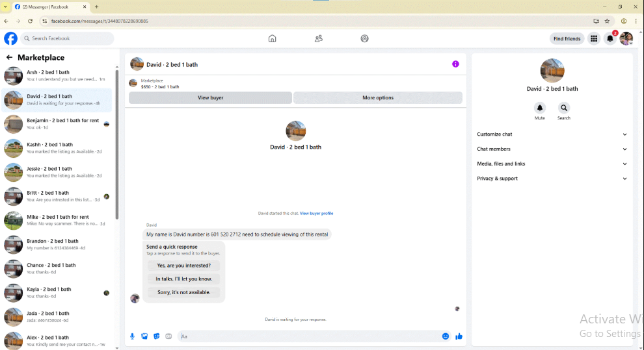Open Jessie 2 bed 1 bath conversation
Screen dimensions: 644x350
57,172
